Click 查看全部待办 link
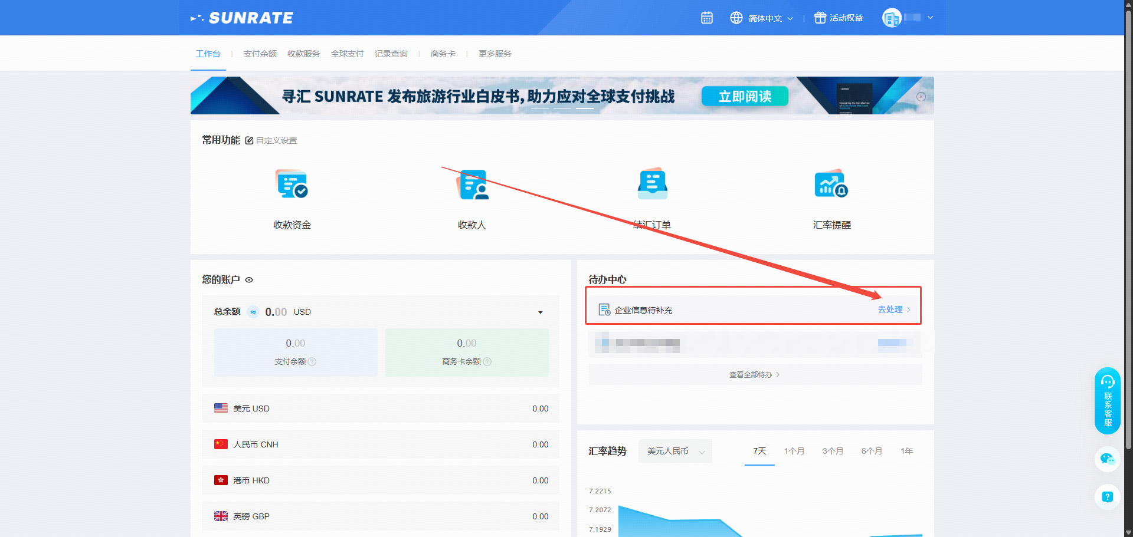This screenshot has width=1133, height=537. (754, 375)
